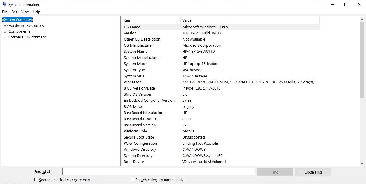Viewport: 366px width, 184px height.
Task: Expand the Hardware Resources node
Action: tap(5, 26)
